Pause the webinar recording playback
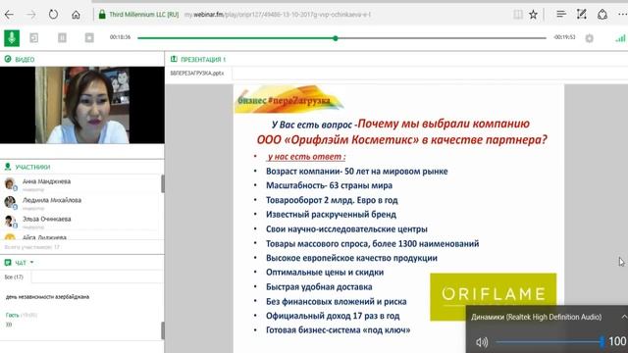The image size is (628, 353). 62,38
